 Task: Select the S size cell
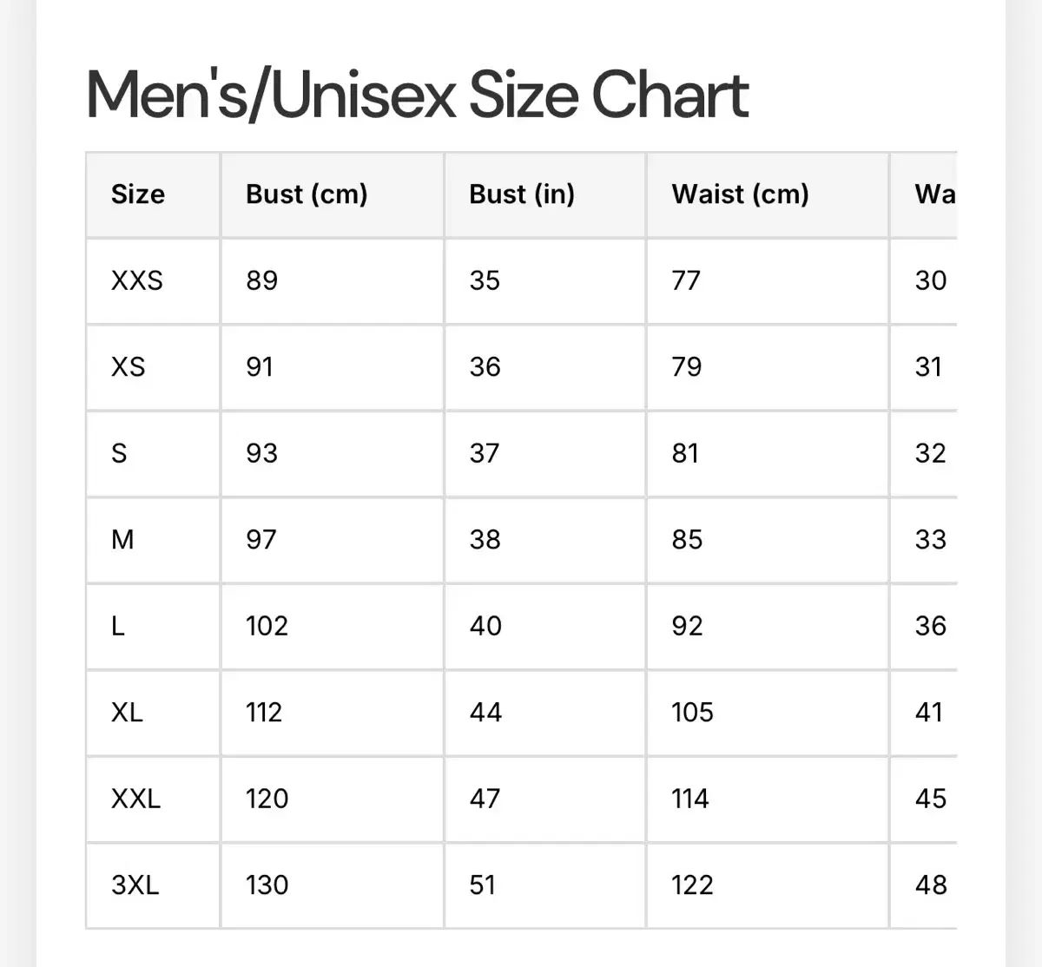(x=119, y=453)
